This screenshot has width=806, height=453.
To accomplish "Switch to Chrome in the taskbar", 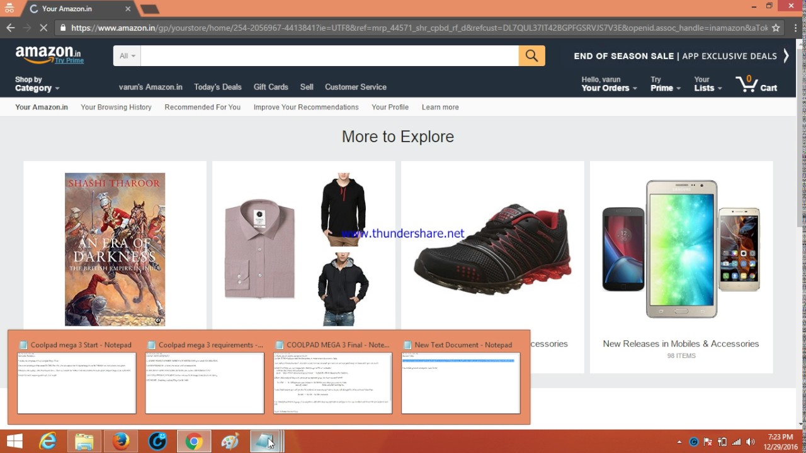I will point(194,442).
